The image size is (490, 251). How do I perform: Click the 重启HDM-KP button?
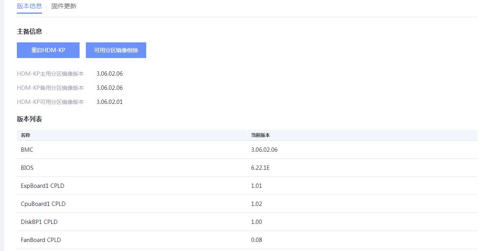click(48, 50)
